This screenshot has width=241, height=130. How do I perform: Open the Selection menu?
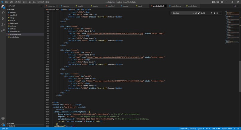point(18,2)
